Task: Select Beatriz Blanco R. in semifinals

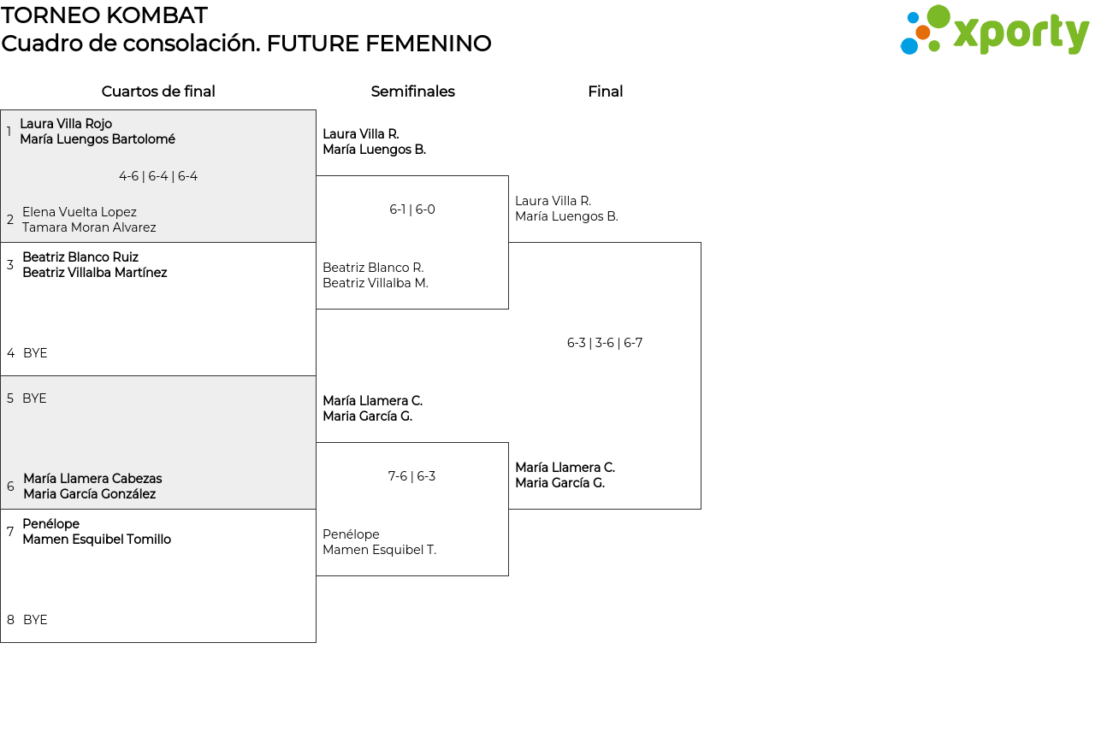Action: coord(375,275)
